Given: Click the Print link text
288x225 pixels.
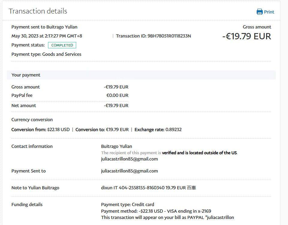Looking at the screenshot, I should coord(269,12).
